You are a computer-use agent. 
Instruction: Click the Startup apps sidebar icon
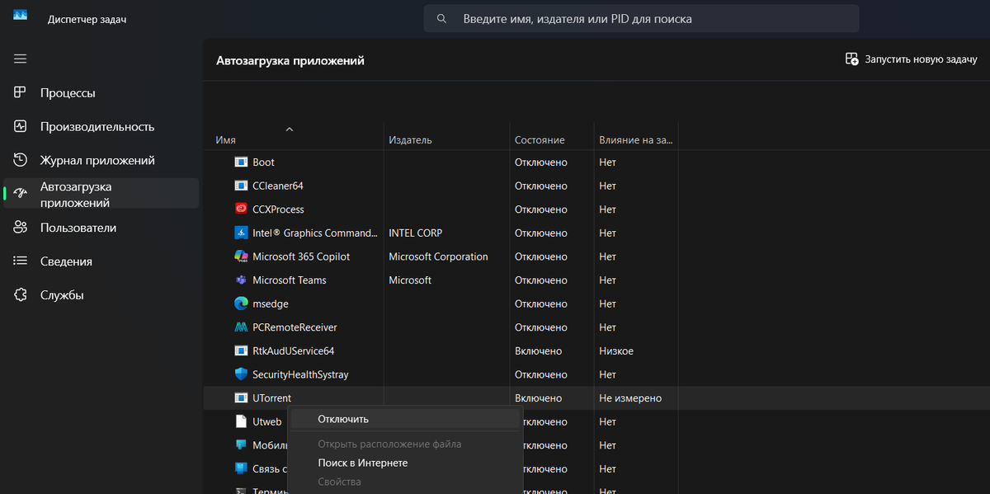(x=21, y=194)
